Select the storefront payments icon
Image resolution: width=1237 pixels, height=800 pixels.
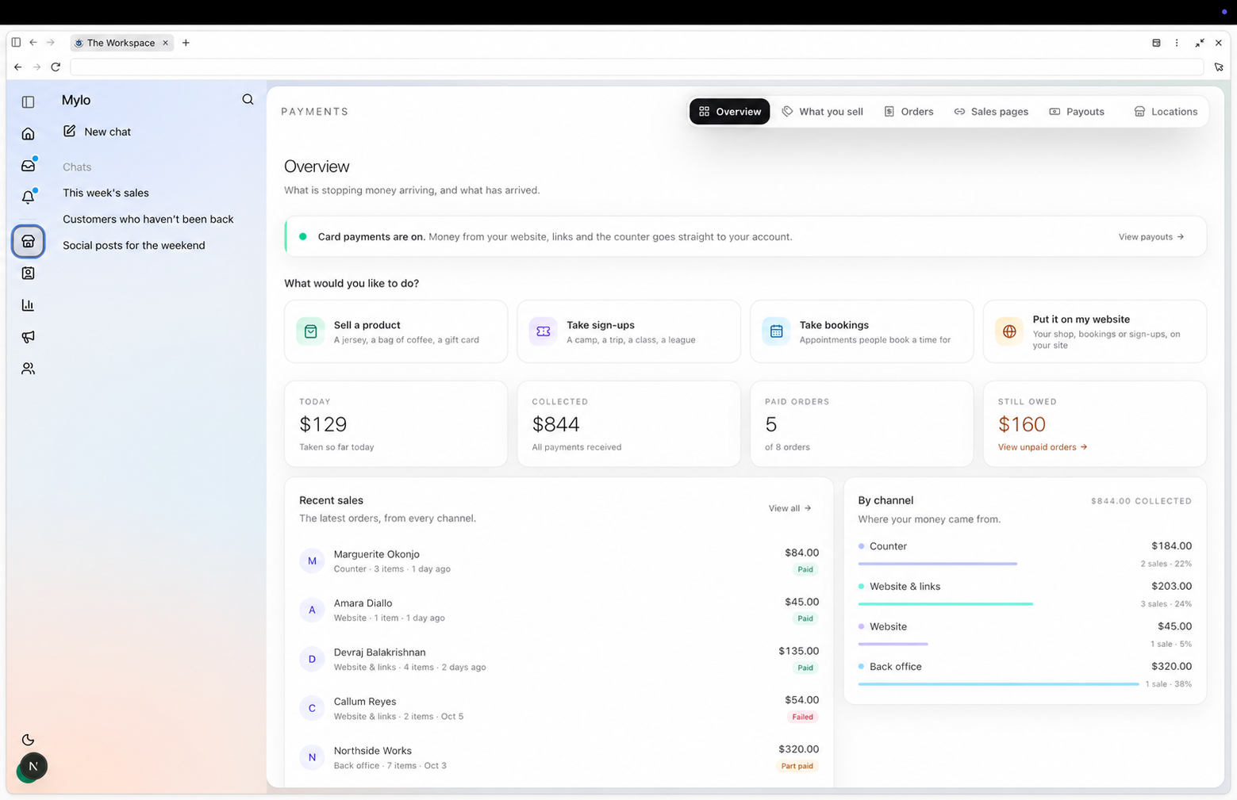(28, 241)
